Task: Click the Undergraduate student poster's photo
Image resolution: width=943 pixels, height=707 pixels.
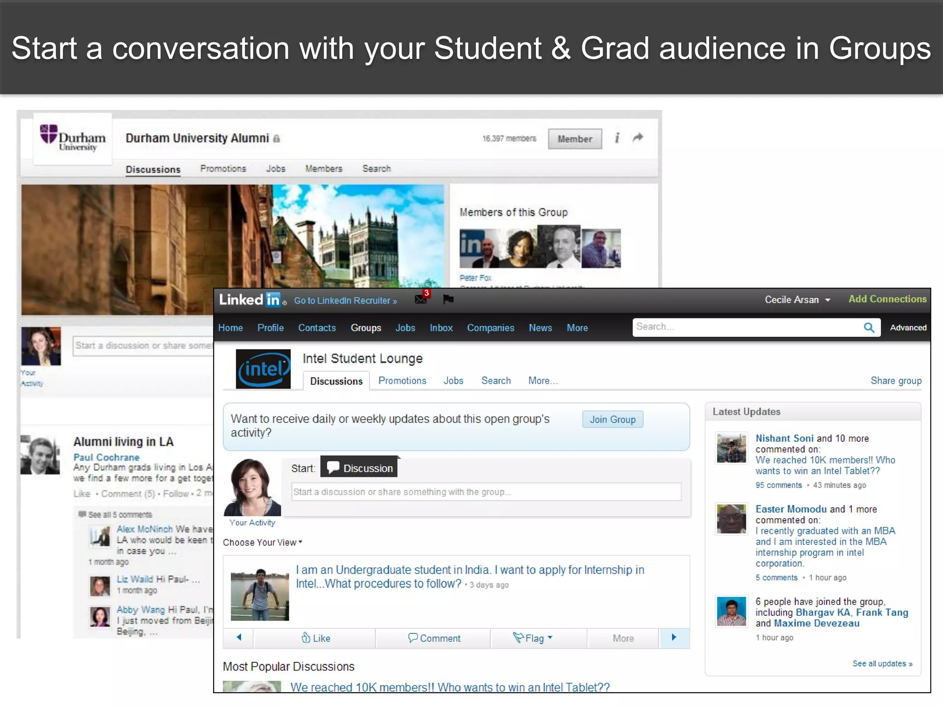Action: click(260, 595)
